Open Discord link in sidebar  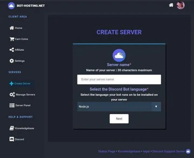pos(19,139)
